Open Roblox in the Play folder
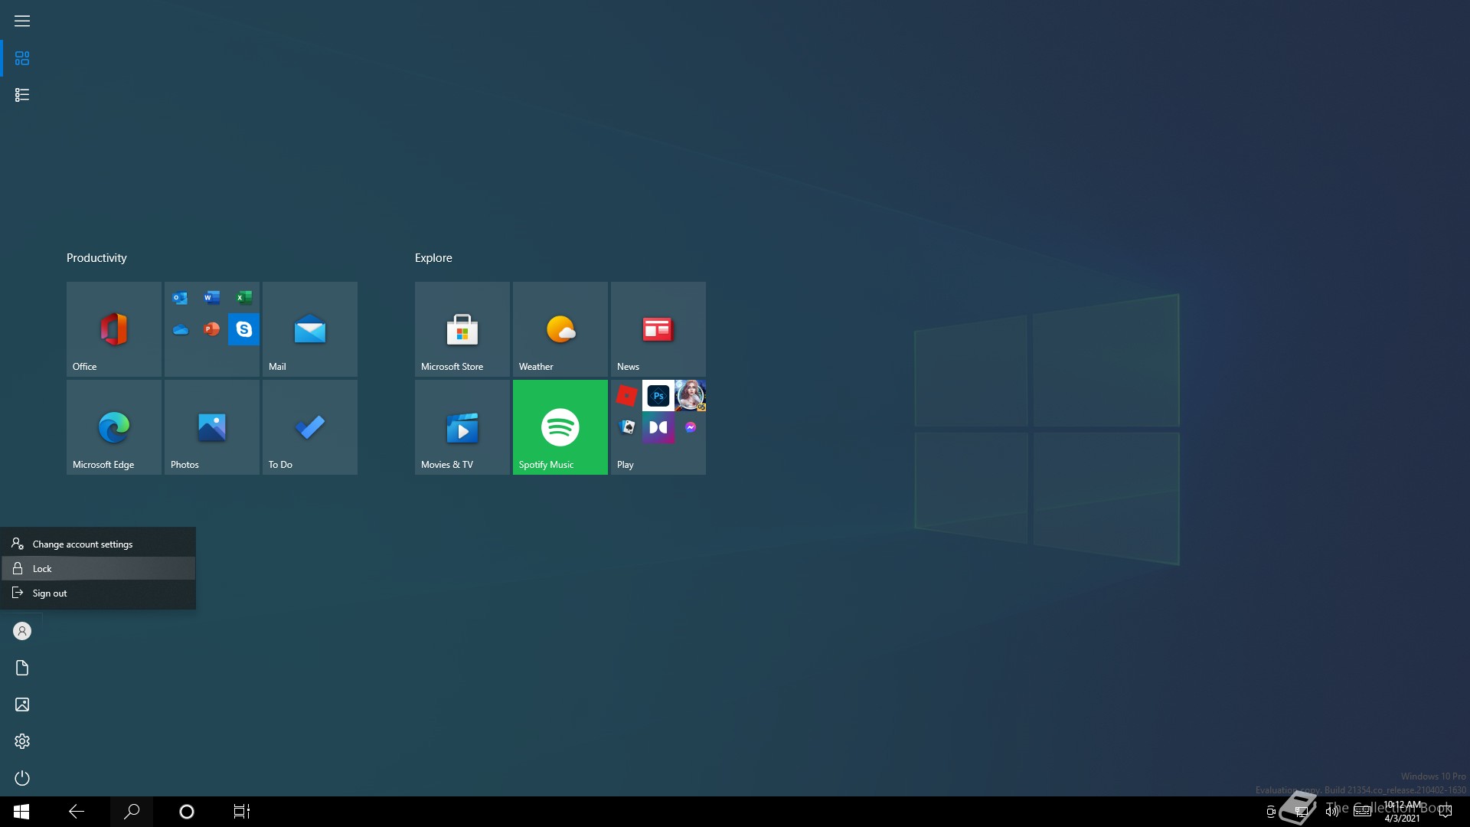The width and height of the screenshot is (1470, 827). (x=626, y=396)
